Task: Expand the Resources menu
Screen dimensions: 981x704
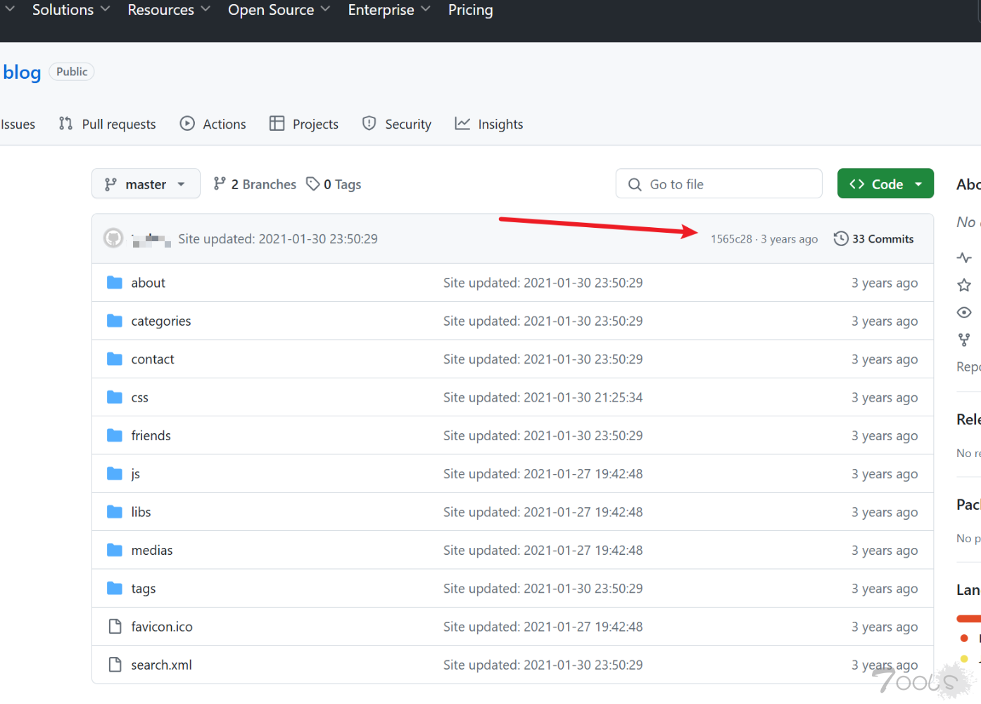Action: 169,10
